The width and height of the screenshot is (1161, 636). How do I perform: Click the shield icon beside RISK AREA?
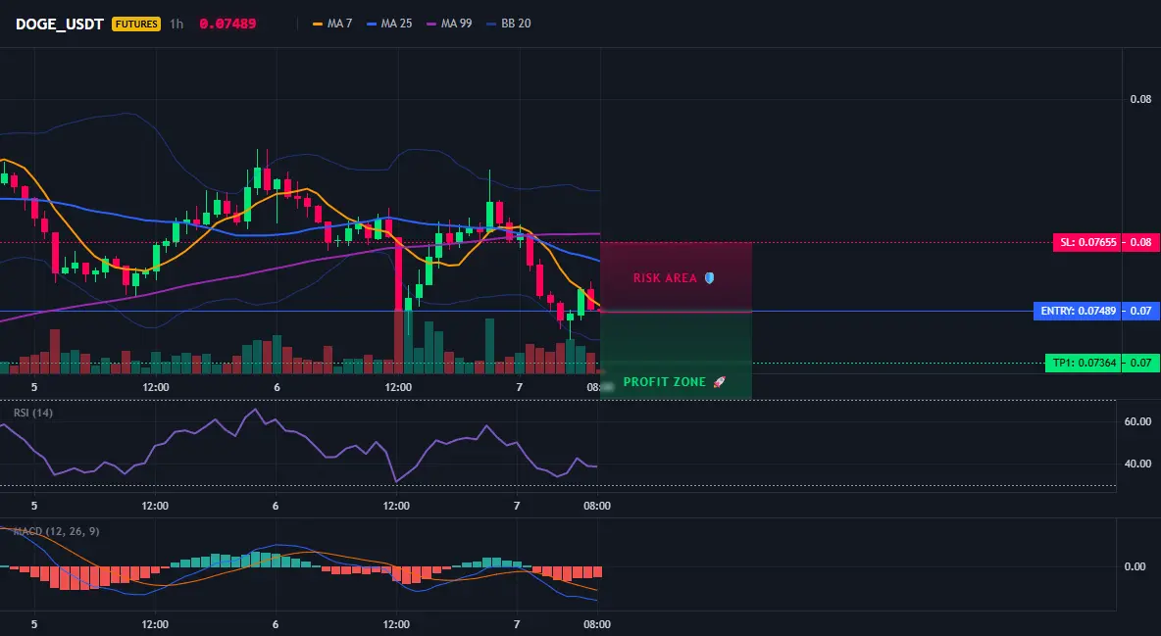point(709,278)
